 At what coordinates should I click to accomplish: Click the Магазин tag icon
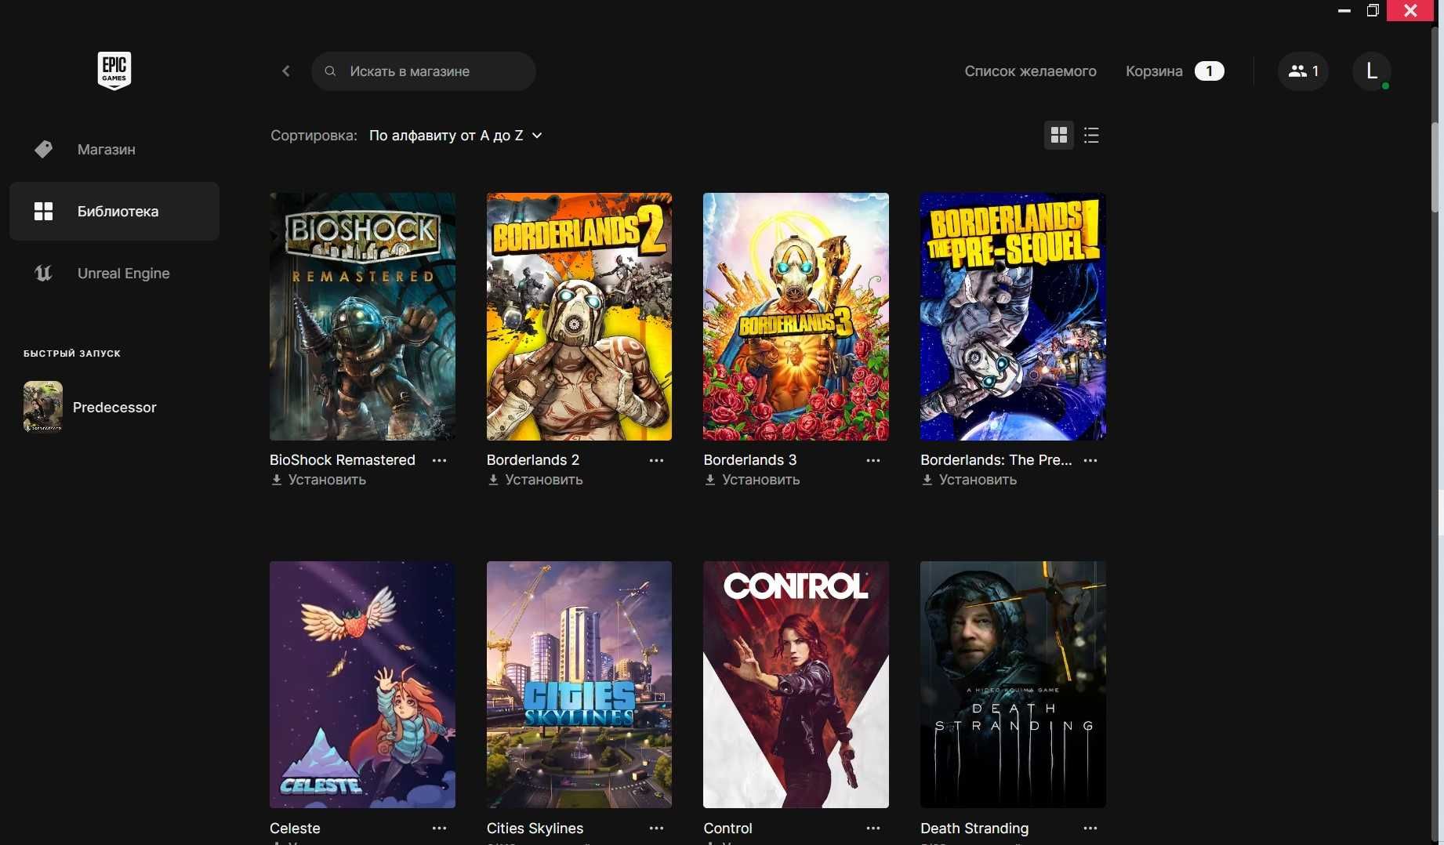click(x=44, y=149)
